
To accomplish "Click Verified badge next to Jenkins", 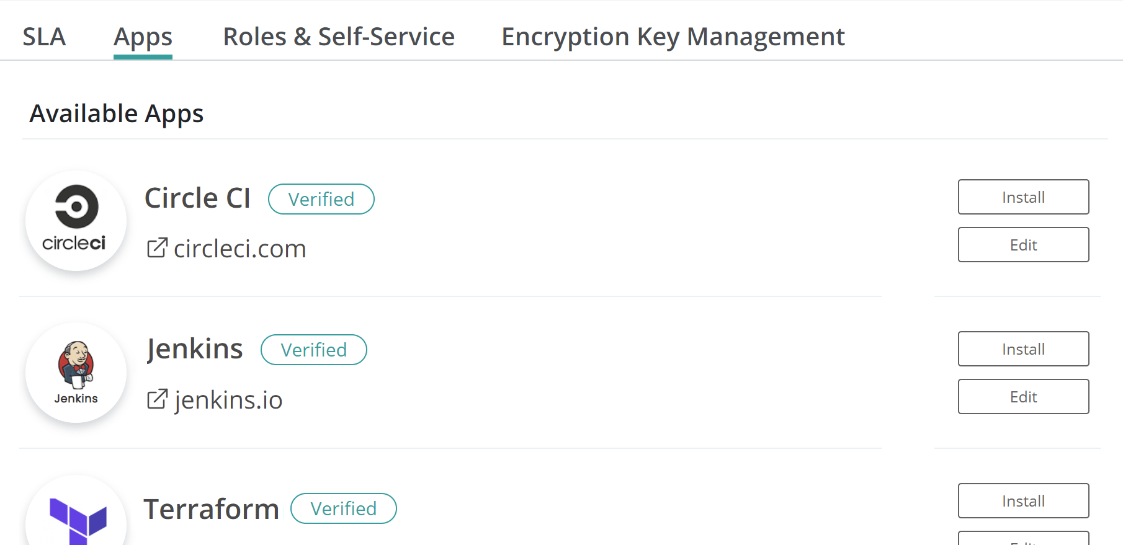I will [x=313, y=350].
